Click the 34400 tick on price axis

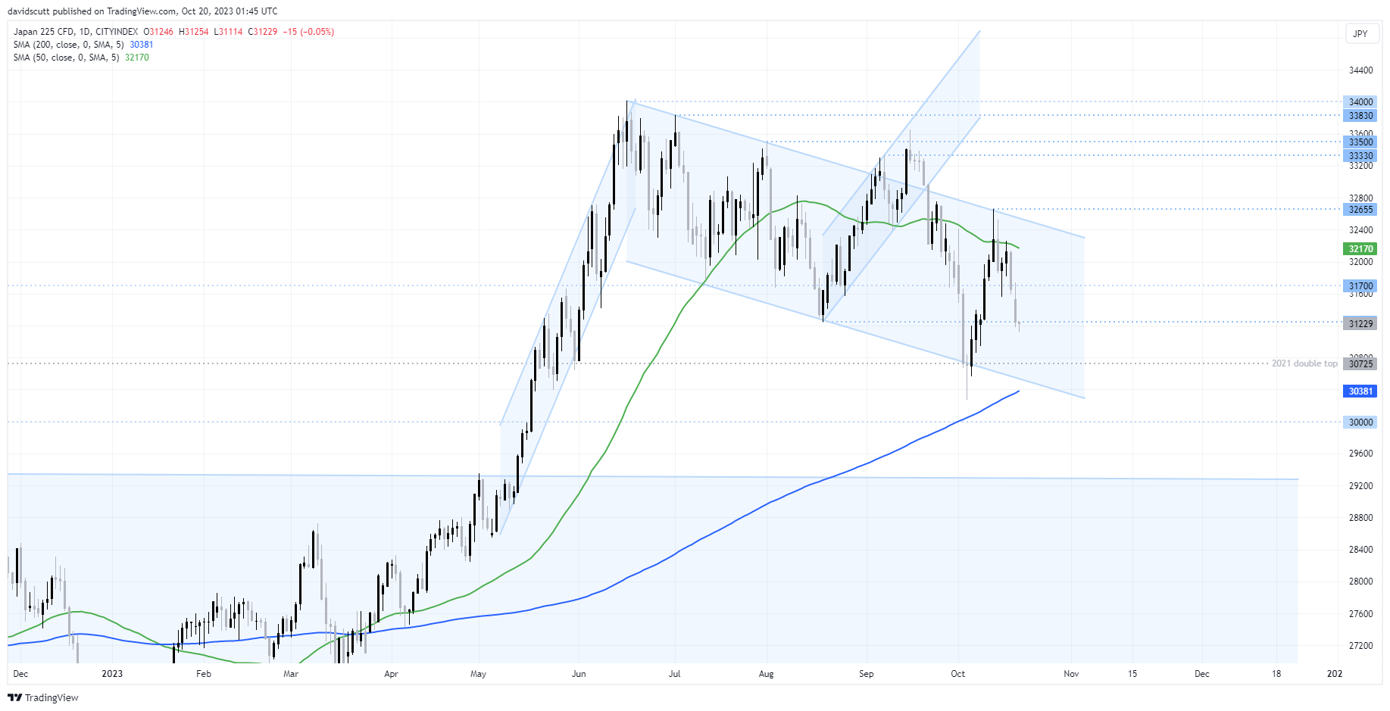pos(1360,70)
